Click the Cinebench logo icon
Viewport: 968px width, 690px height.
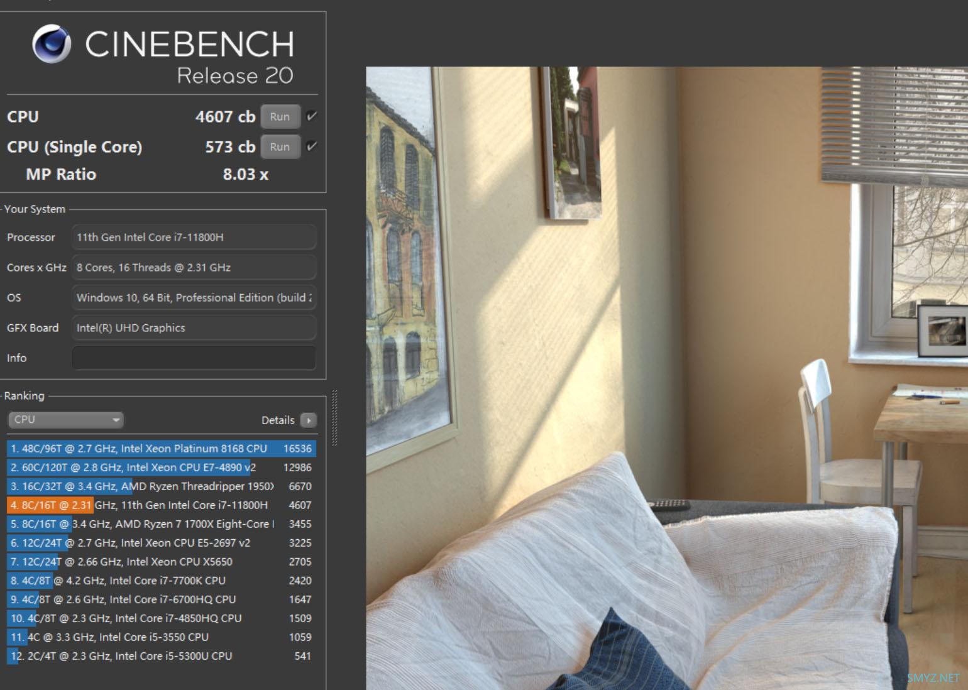pyautogui.click(x=52, y=44)
